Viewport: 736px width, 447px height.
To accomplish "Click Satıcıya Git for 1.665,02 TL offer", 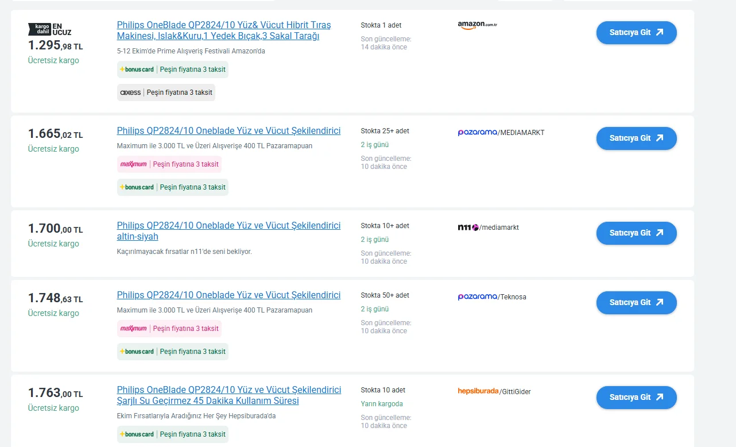I will click(x=636, y=138).
